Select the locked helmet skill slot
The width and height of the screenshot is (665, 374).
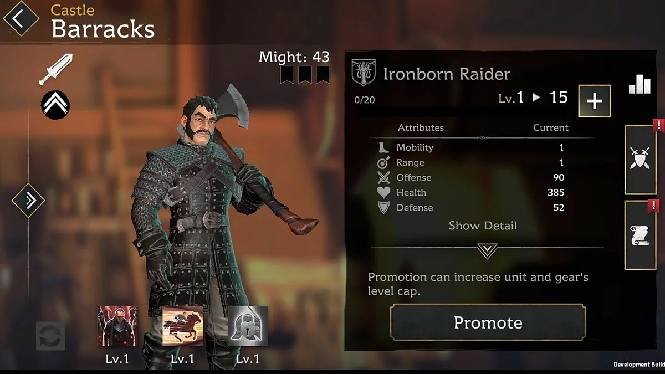248,326
